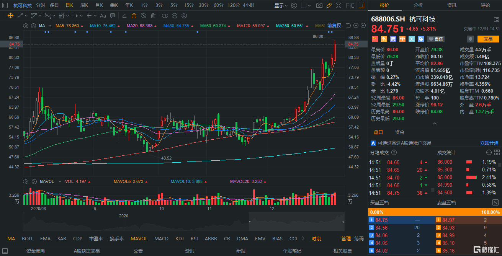
Task: Zoom in the chart with plus icon
Action: click(x=363, y=26)
